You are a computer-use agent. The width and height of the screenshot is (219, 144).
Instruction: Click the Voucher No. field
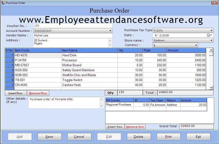[73, 26]
